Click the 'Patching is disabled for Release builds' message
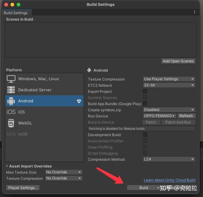 [x=142, y=129]
